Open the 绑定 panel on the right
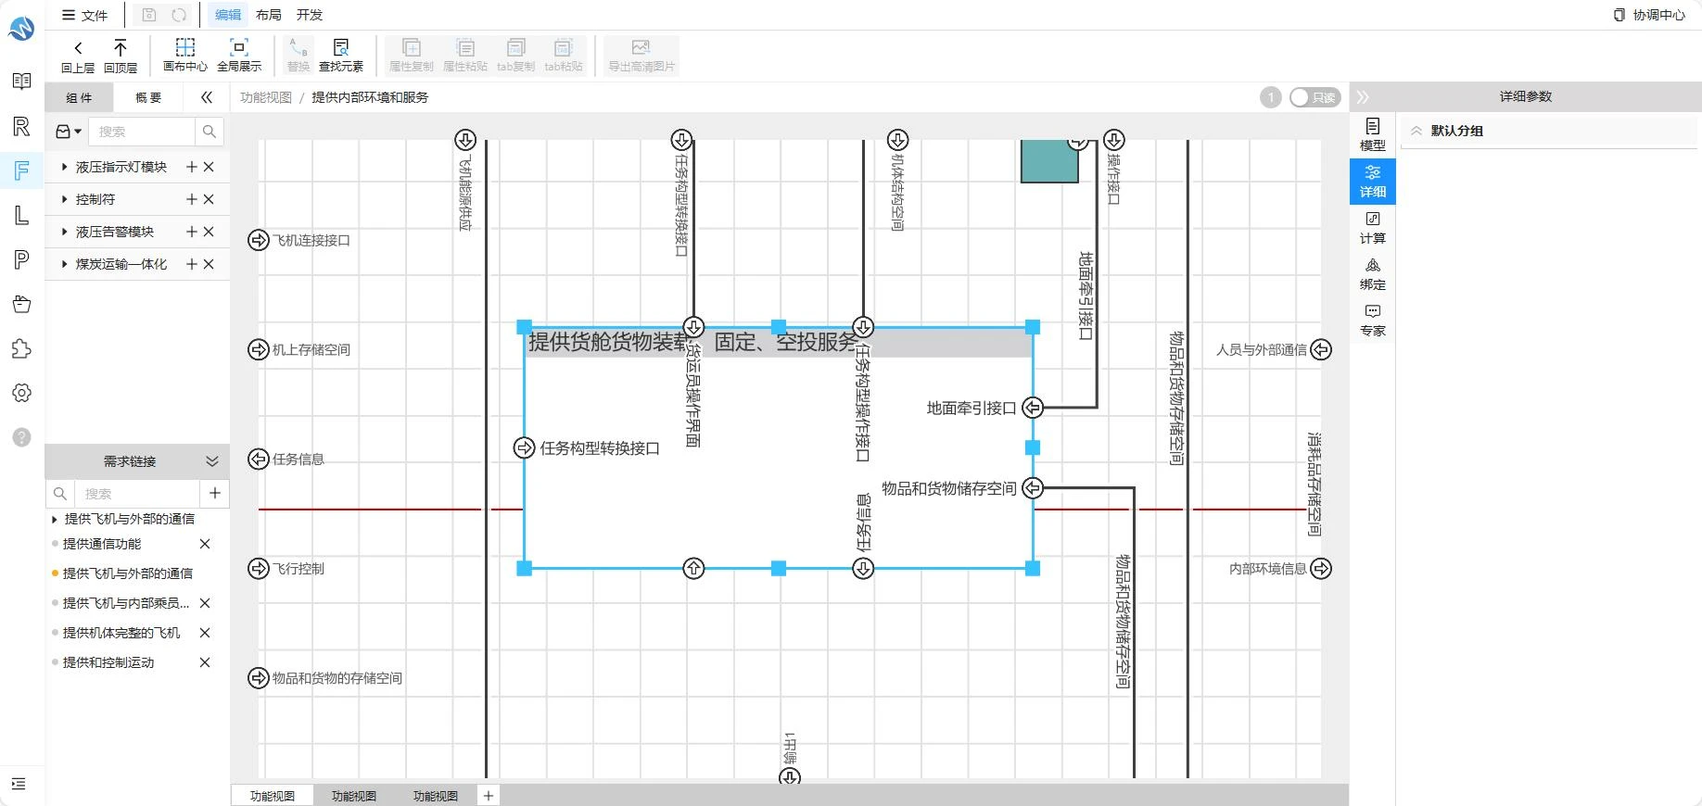Viewport: 1702px width, 806px height. pos(1373,273)
